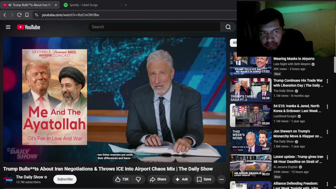Open options for Trump Continues His Trade War
Viewport: 336px width, 189px height.
tap(327, 81)
